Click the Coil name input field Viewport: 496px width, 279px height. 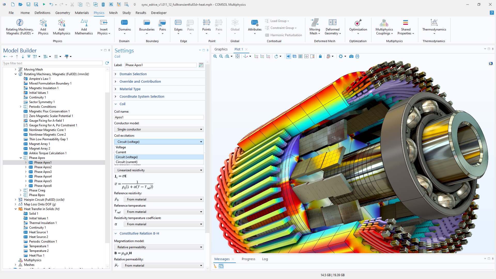[x=159, y=117]
